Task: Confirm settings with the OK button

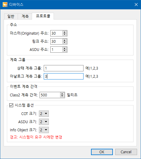Action: point(102,152)
